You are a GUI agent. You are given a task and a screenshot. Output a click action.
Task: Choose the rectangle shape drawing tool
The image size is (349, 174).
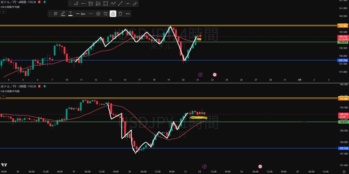(x=106, y=4)
